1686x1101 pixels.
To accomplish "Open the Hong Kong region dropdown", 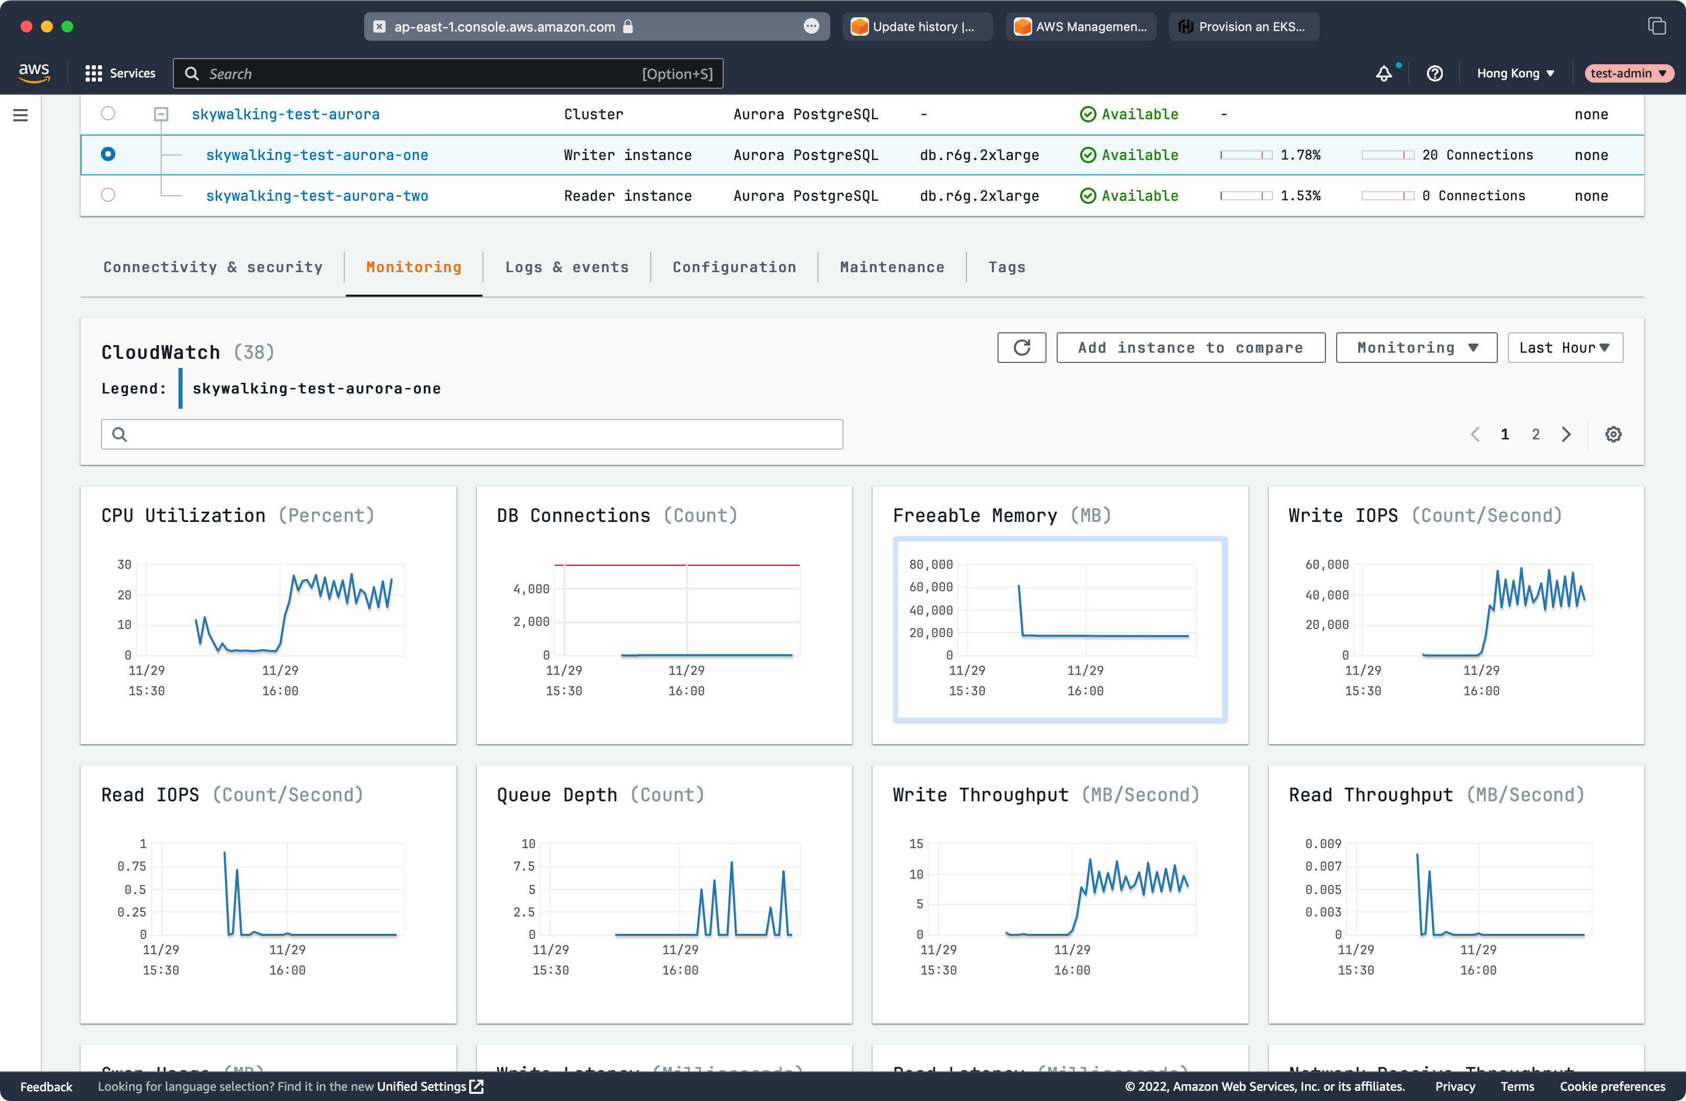I will [x=1515, y=73].
